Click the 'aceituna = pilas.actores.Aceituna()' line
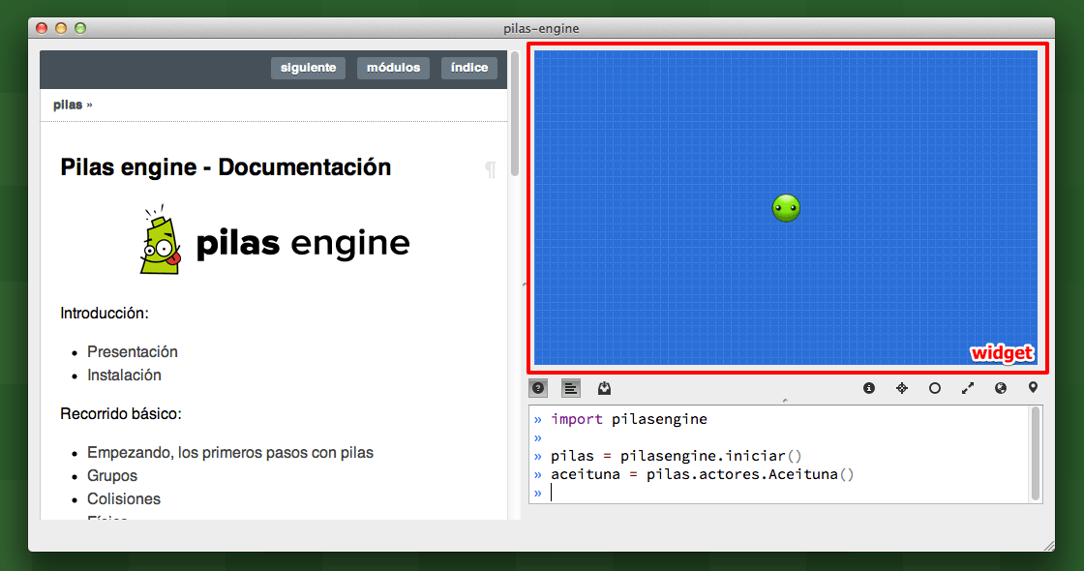1084x571 pixels. tap(703, 474)
